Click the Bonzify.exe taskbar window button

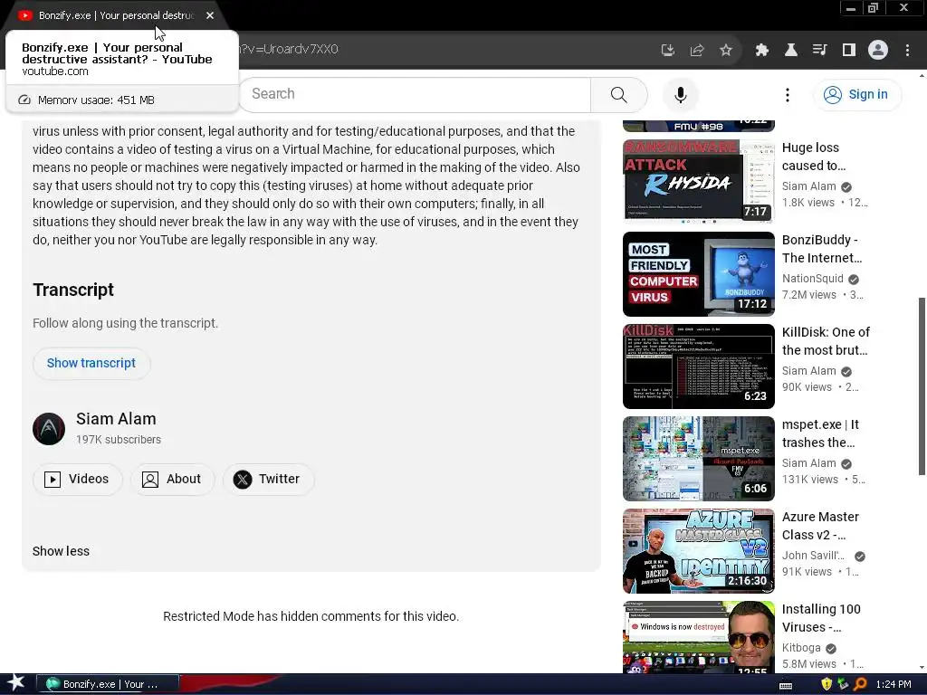(107, 684)
